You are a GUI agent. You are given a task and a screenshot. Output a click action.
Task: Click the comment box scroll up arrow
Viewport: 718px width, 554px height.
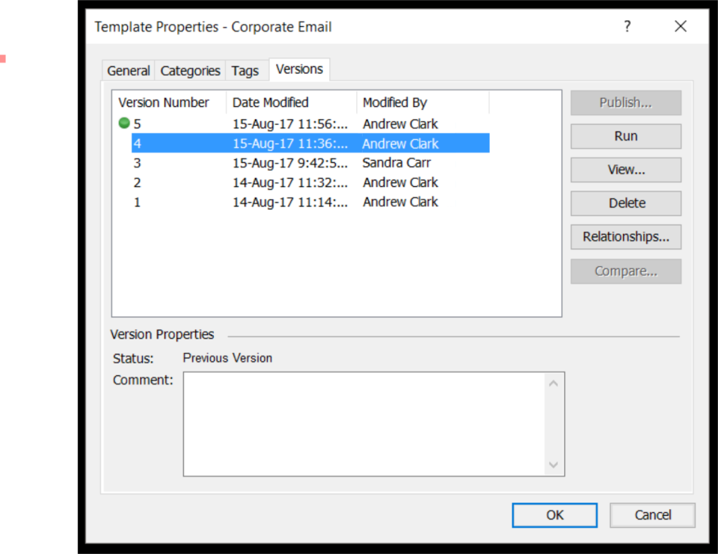tap(553, 382)
